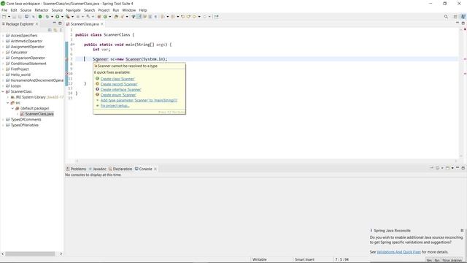Click No in Spring Java Reconcile popup
Screen dimensions: 467x263
point(436,260)
